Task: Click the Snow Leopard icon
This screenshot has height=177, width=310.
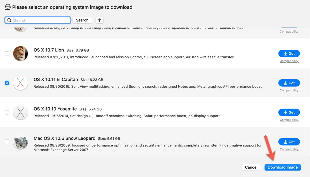Action: tap(20, 142)
